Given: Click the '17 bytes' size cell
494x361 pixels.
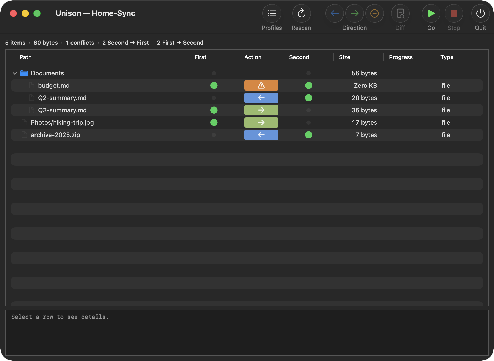Looking at the screenshot, I should (x=364, y=122).
